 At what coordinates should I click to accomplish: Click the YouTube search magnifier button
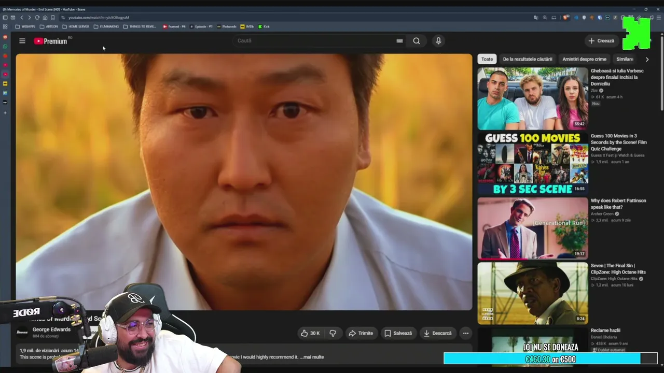pos(417,41)
